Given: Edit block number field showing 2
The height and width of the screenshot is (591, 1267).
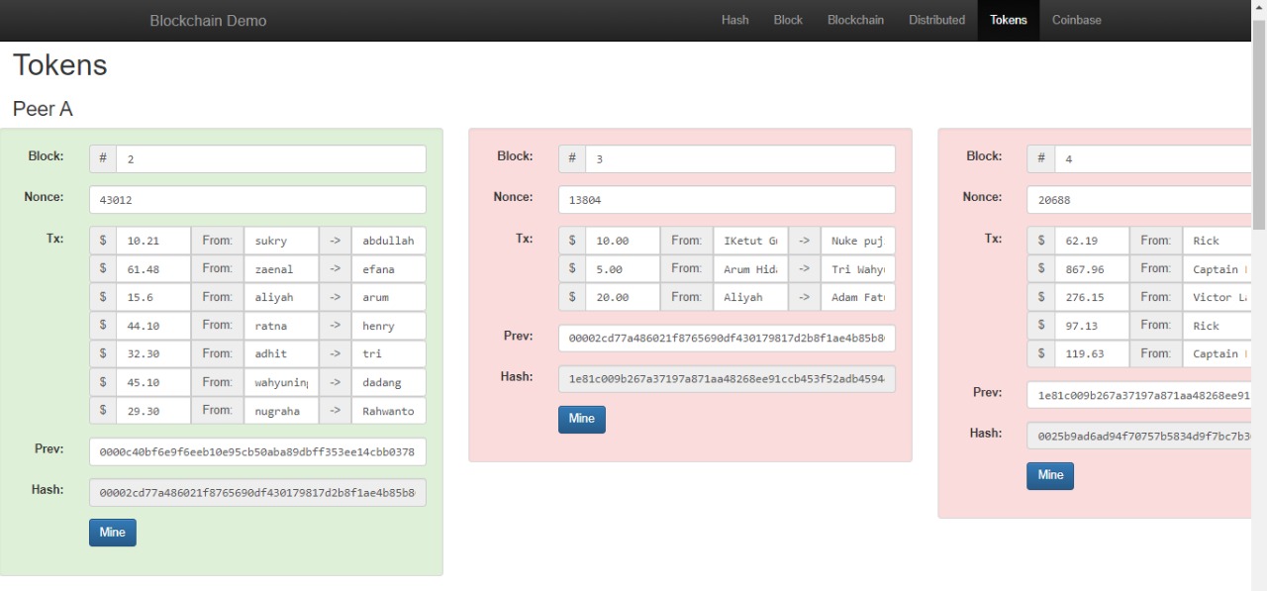Looking at the screenshot, I should coord(271,159).
